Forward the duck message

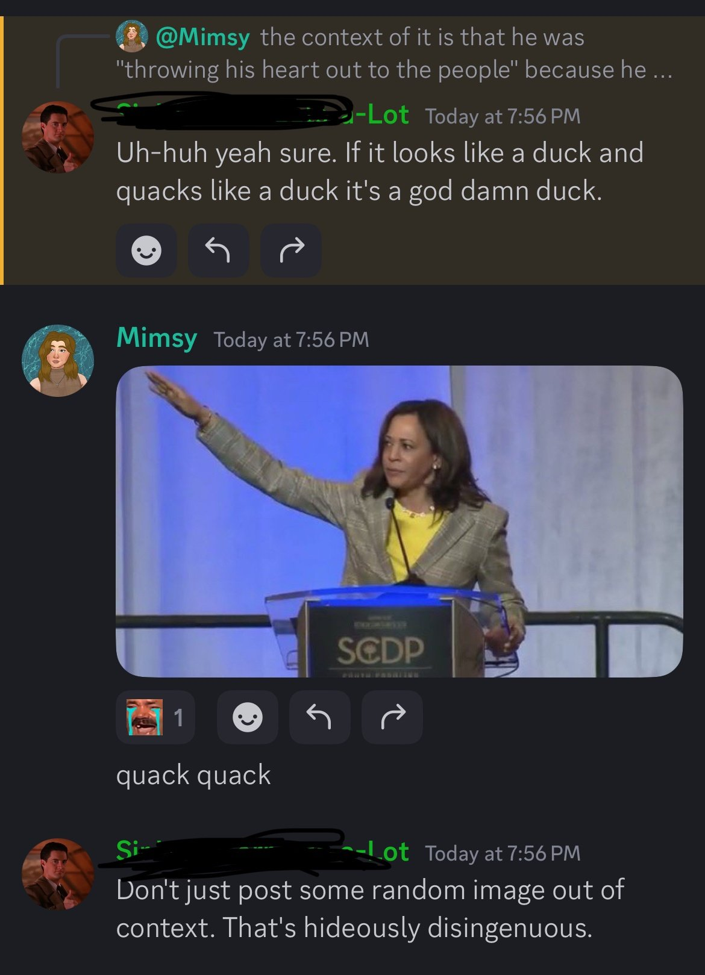click(x=291, y=250)
